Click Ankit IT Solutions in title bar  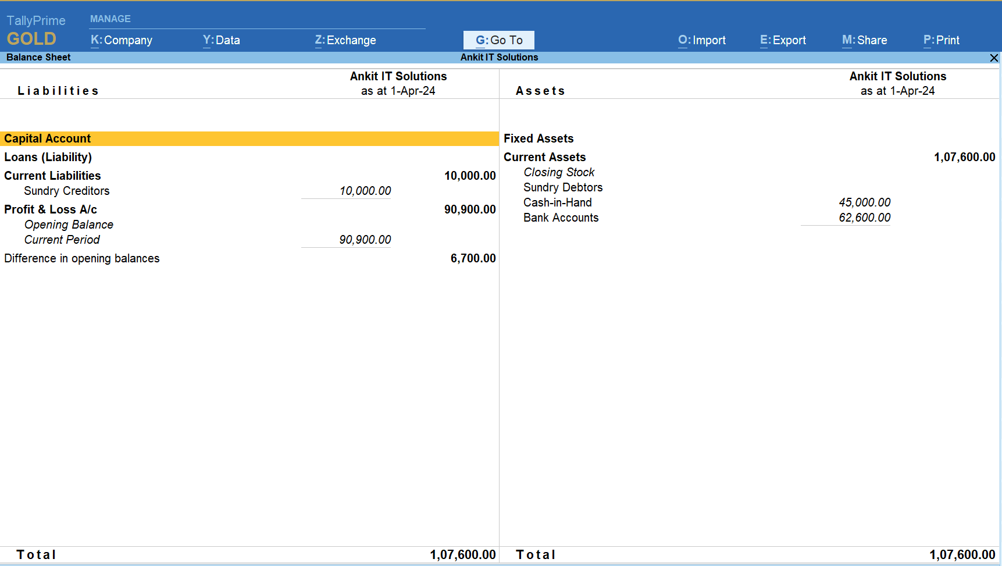pyautogui.click(x=499, y=57)
